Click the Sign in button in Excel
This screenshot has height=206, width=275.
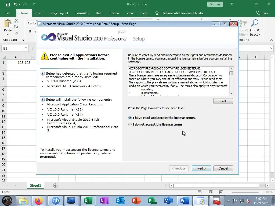click(x=215, y=4)
